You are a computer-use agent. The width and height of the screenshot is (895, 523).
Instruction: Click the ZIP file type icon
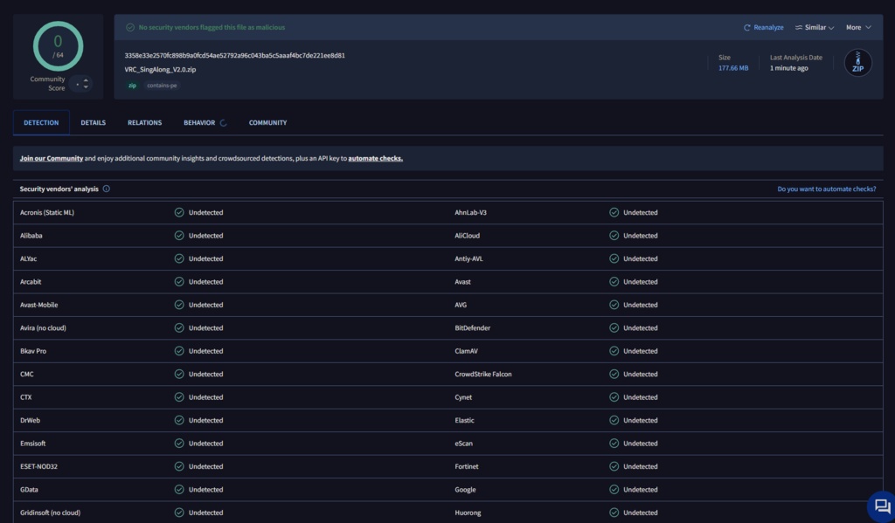tap(857, 63)
